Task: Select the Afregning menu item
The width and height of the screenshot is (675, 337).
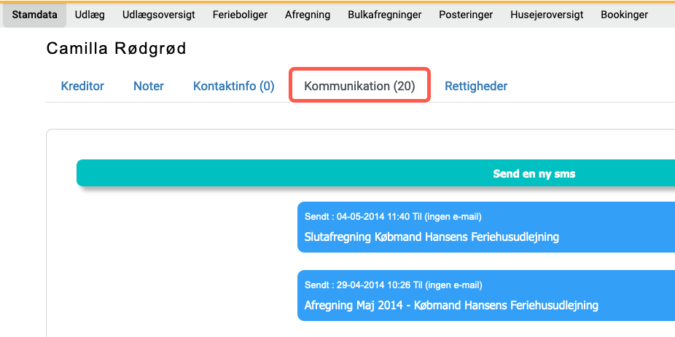Action: pyautogui.click(x=308, y=15)
